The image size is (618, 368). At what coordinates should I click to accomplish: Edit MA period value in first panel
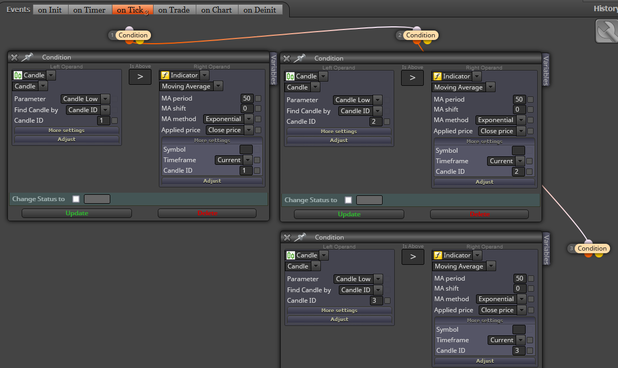coord(247,98)
